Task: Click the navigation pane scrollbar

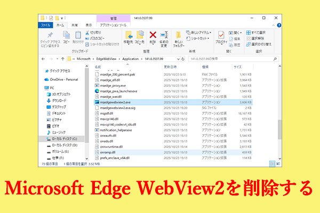Action: [86, 105]
